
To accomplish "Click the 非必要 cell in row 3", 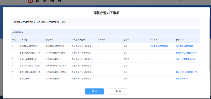I will (127, 59).
